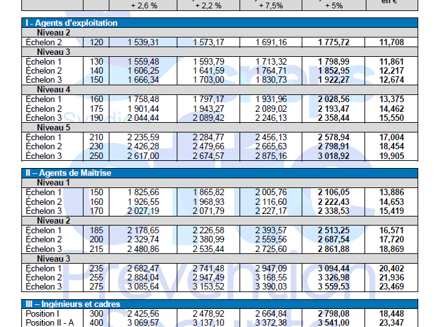The height and width of the screenshot is (327, 437).
Task: Click the coefficient cell 400
Action: click(x=96, y=322)
